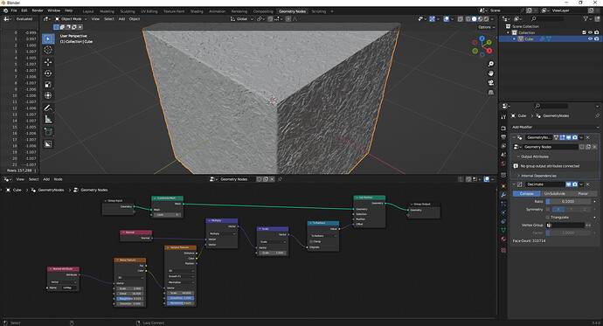This screenshot has height=326, width=603.
Task: Disable Cube in renders via camera icon
Action: coord(597,38)
